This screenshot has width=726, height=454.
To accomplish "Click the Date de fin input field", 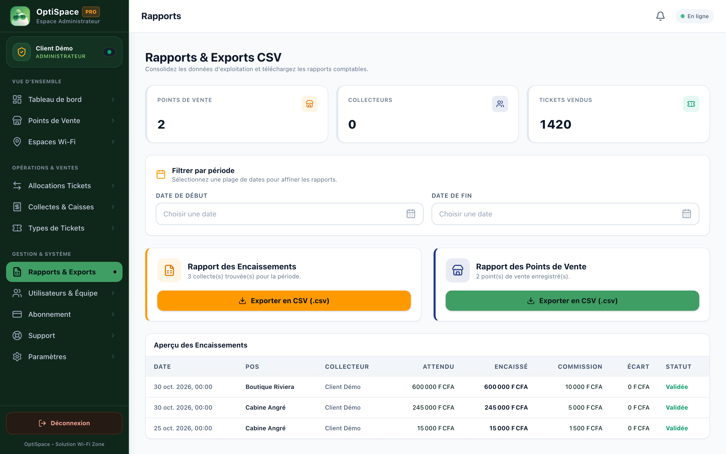I will 565,214.
